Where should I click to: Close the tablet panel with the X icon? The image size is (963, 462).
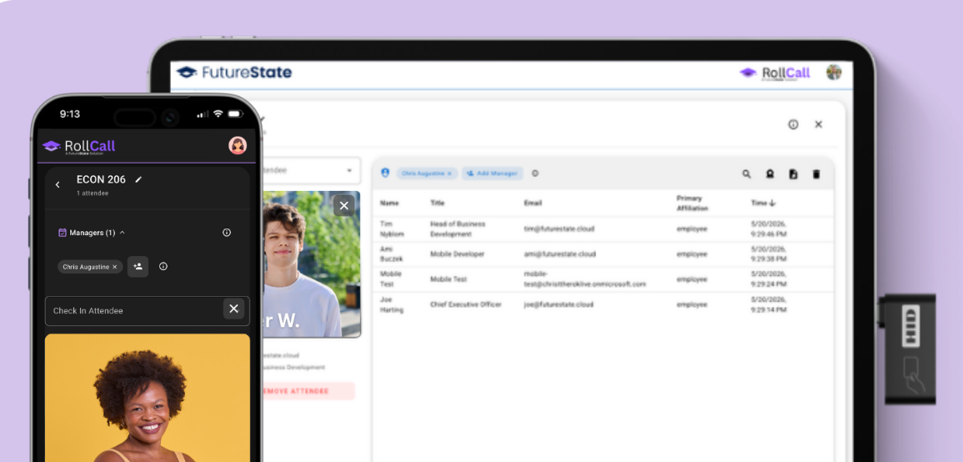point(818,124)
